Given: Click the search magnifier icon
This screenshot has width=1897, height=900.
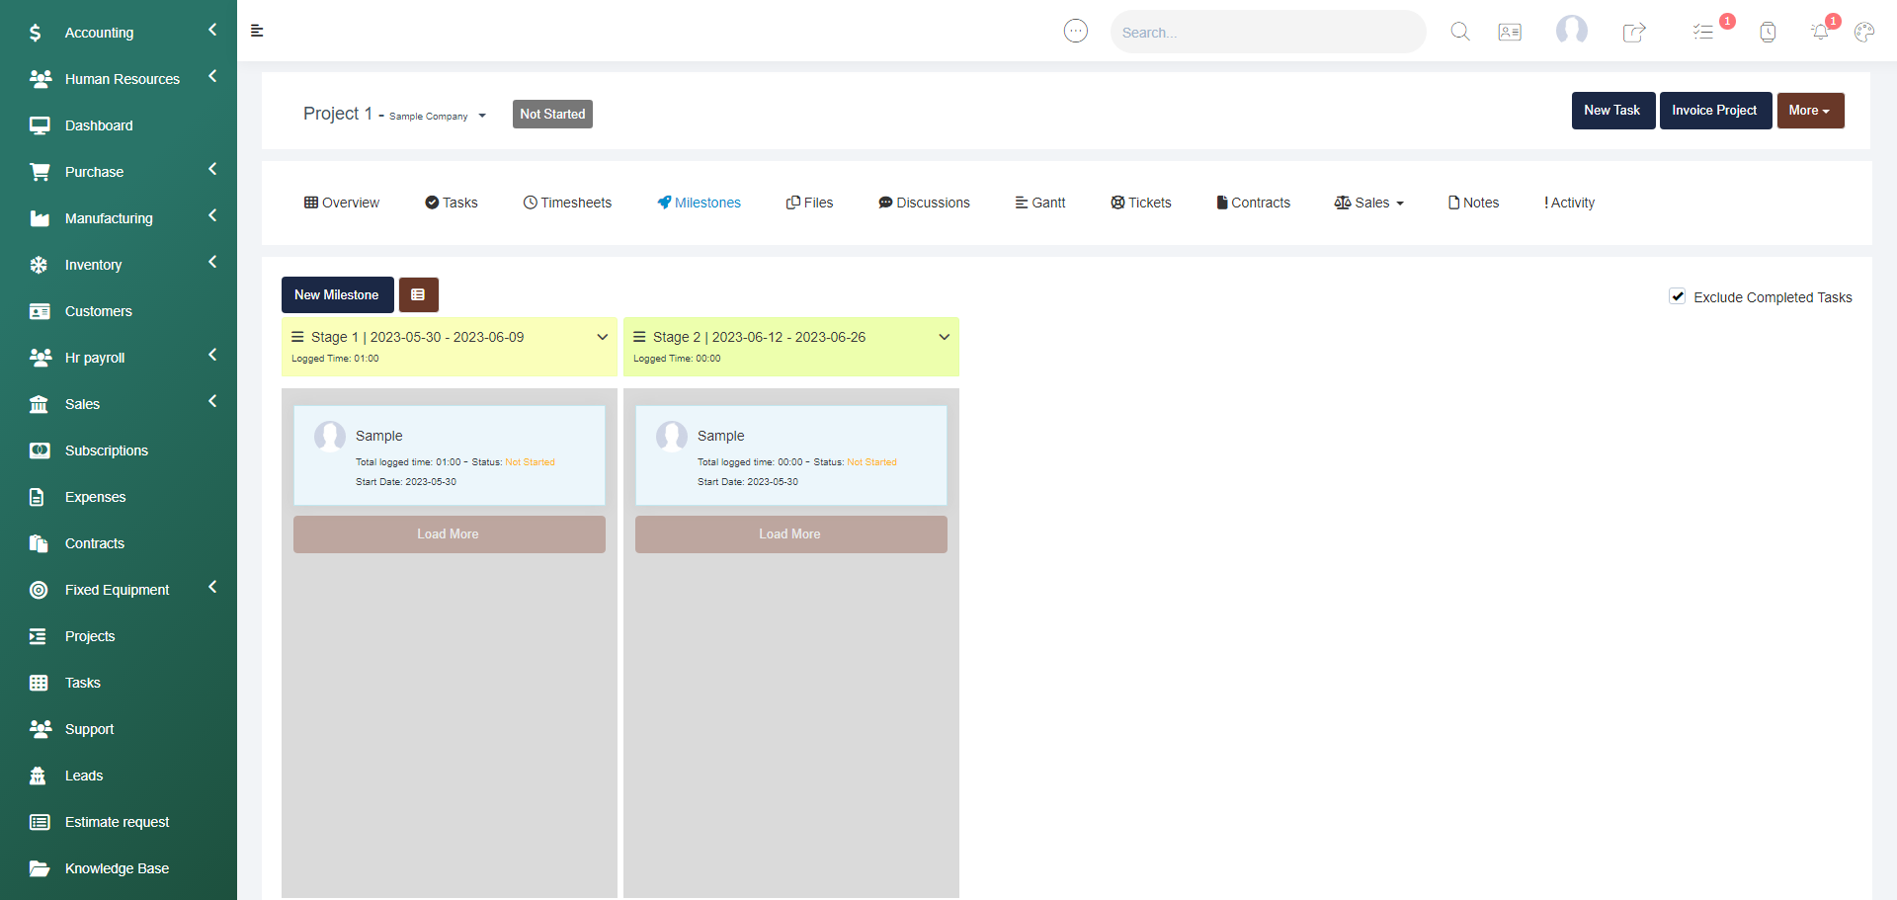Looking at the screenshot, I should 1459,32.
